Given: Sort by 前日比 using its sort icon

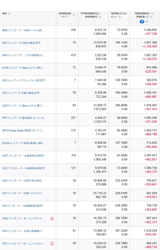Looking at the screenshot, I should click(x=120, y=17).
